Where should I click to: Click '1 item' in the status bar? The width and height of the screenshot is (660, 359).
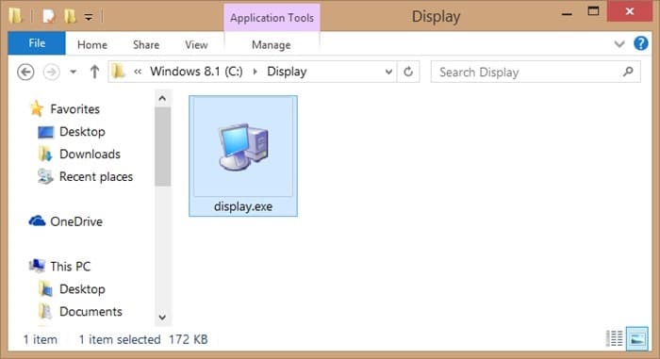40,339
